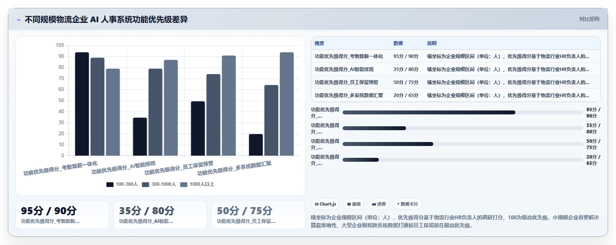The width and height of the screenshot is (616, 245).
Task: Toggle the 1000人以上 legend series
Action: (x=197, y=184)
